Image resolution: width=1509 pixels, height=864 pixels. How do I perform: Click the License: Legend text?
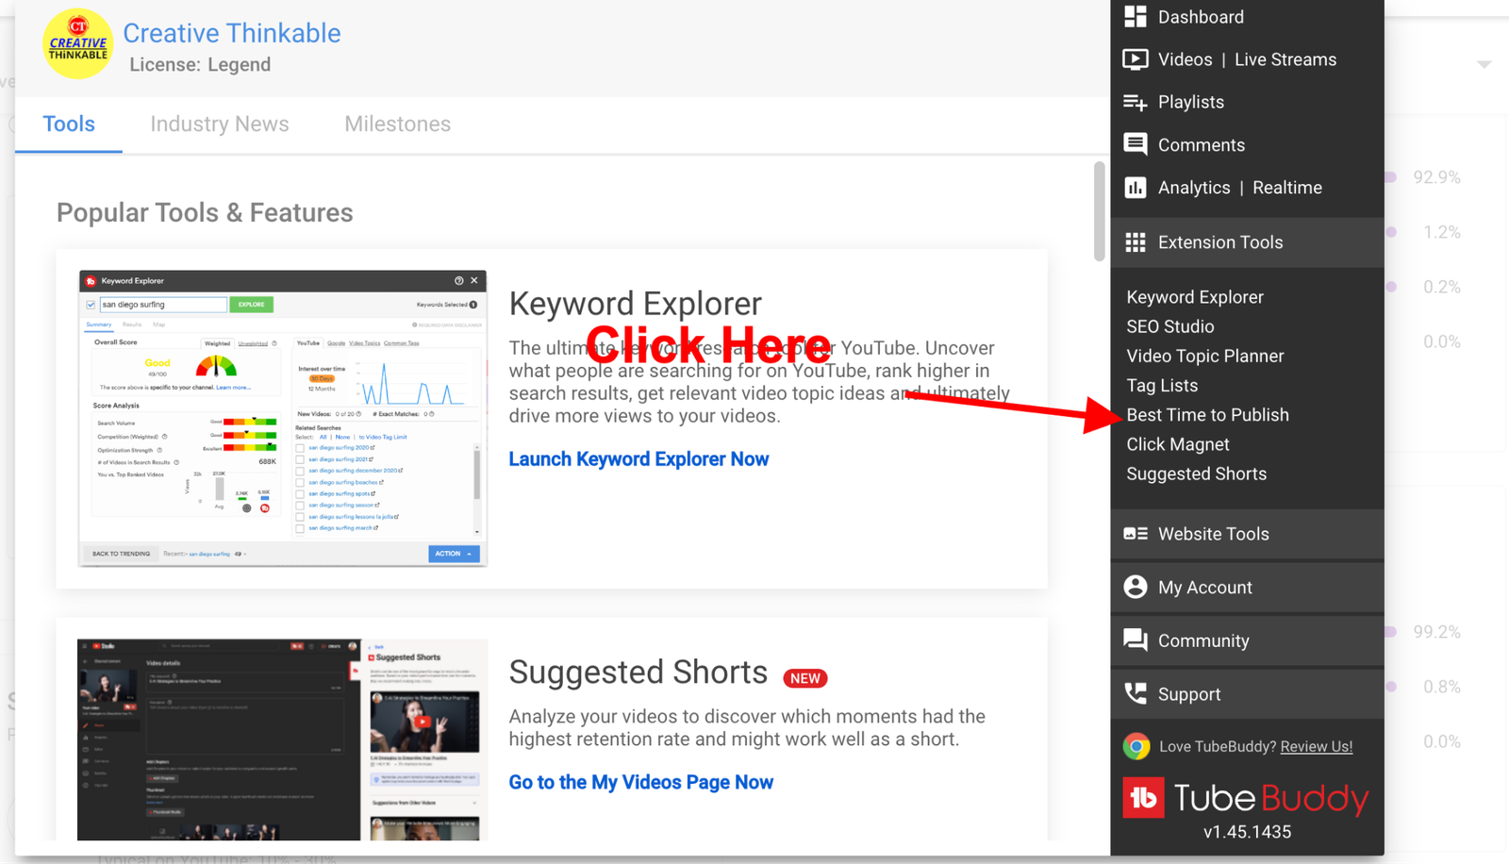[200, 65]
